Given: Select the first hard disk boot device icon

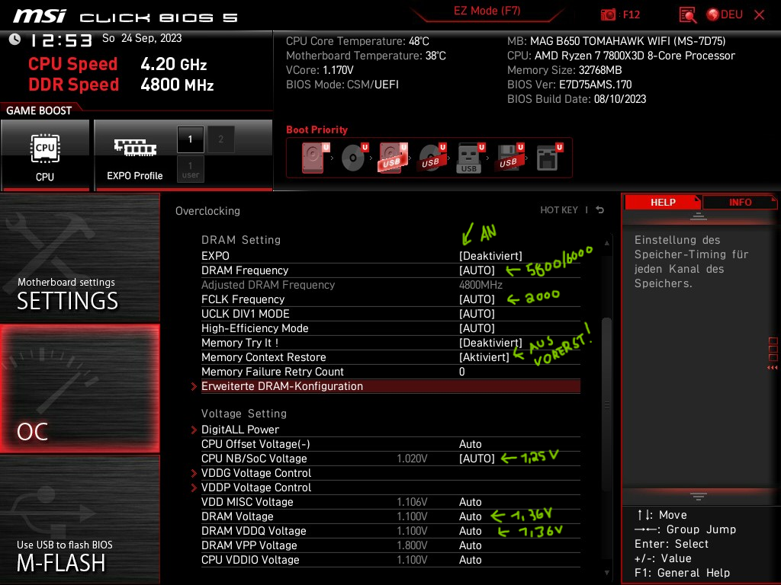Looking at the screenshot, I should pyautogui.click(x=315, y=157).
